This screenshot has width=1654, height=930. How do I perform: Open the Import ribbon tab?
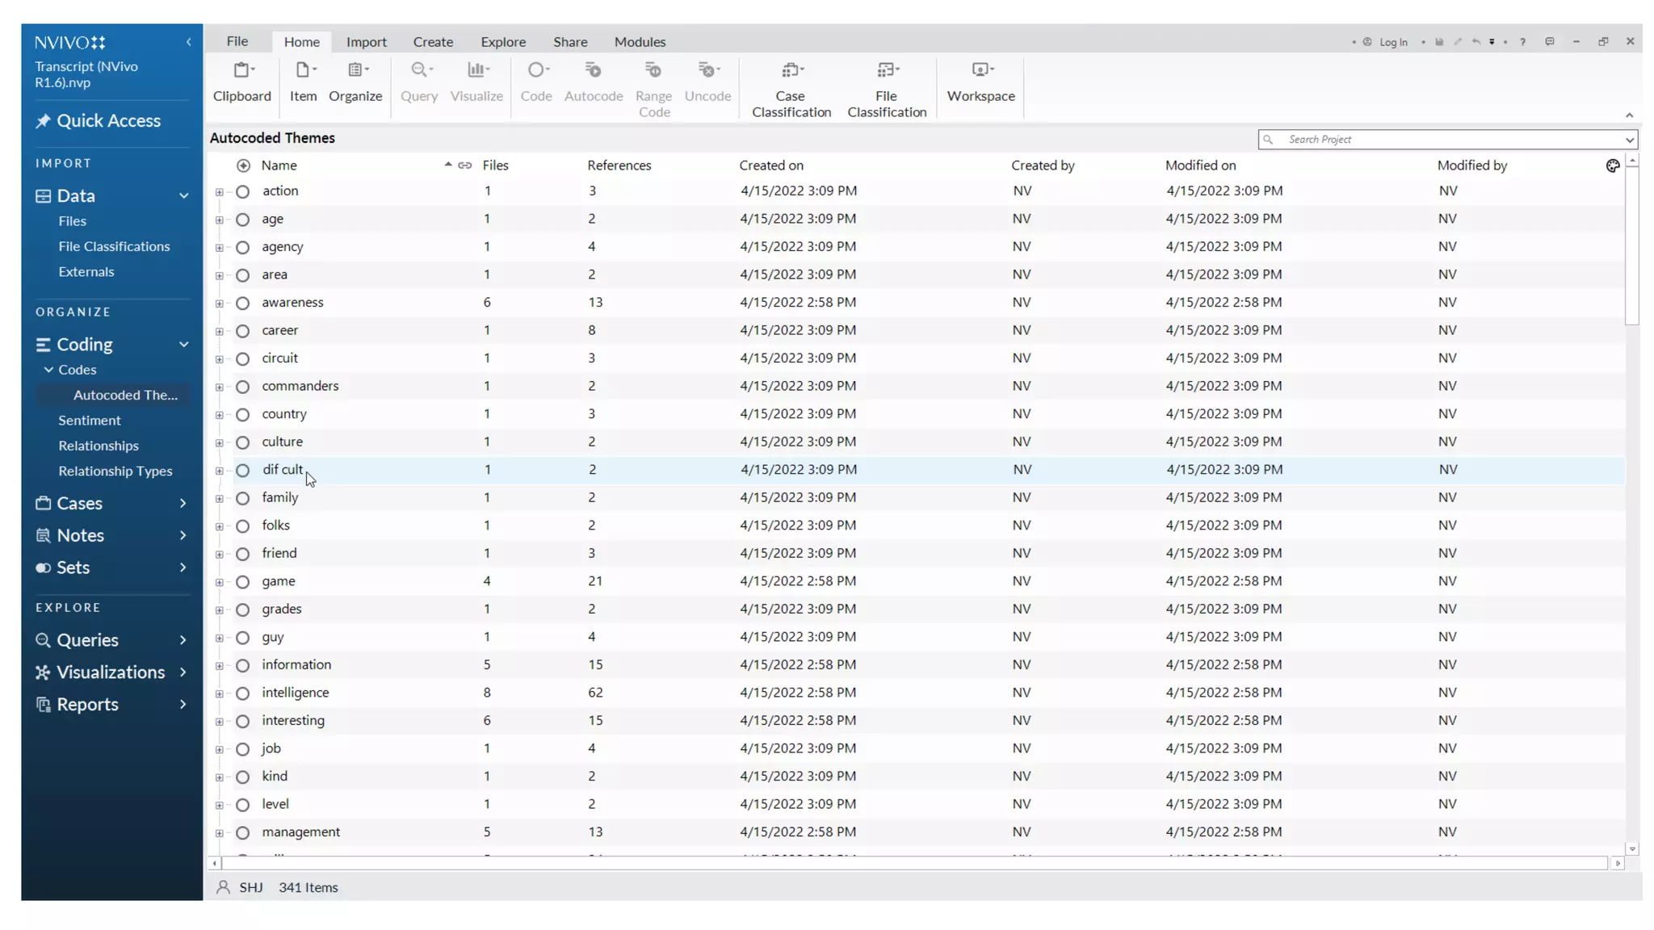pyautogui.click(x=366, y=42)
